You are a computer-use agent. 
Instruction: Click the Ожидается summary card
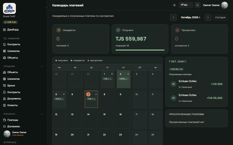point(81,39)
